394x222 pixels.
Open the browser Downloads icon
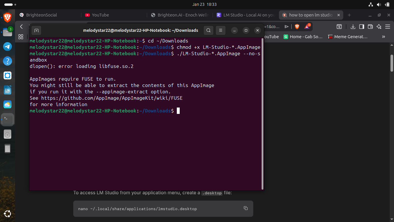pos(353,27)
